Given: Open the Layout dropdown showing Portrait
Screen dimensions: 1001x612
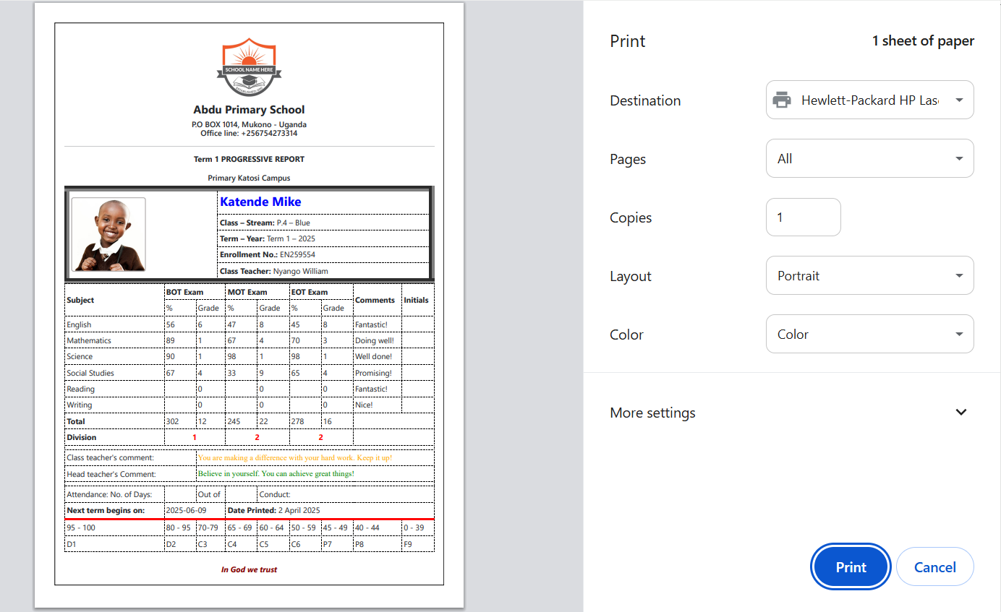Looking at the screenshot, I should pos(869,276).
